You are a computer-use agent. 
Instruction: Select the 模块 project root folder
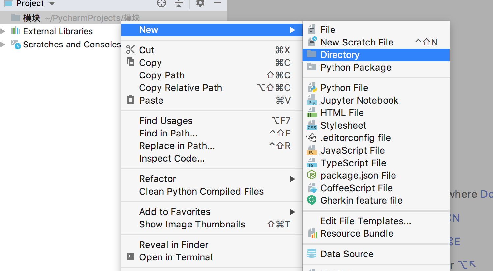click(32, 18)
